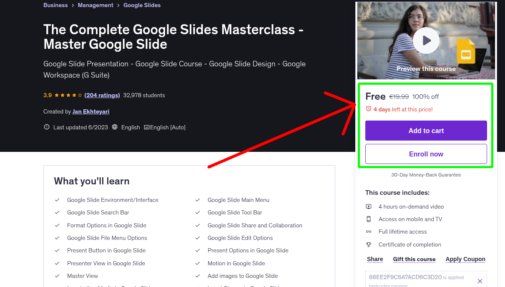505x287 pixels.
Task: Open instructor Jan Ekhteyari's profile
Action: (x=90, y=111)
